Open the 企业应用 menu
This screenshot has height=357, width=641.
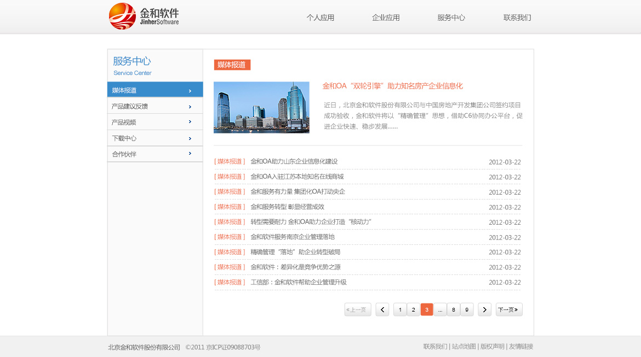pos(386,17)
